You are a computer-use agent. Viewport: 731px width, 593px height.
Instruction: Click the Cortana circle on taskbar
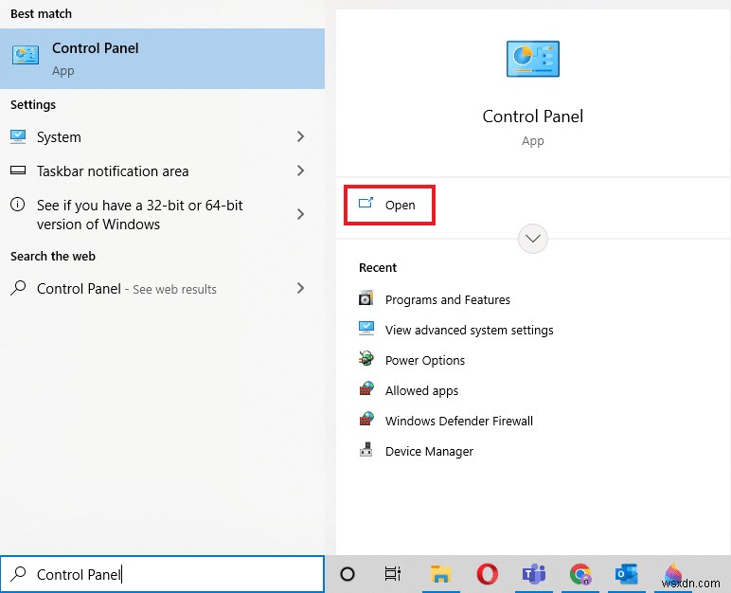[348, 574]
